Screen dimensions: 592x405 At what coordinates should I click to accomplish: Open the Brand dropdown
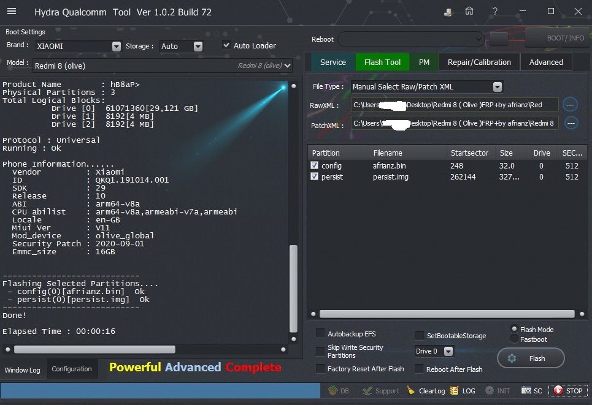(x=117, y=46)
